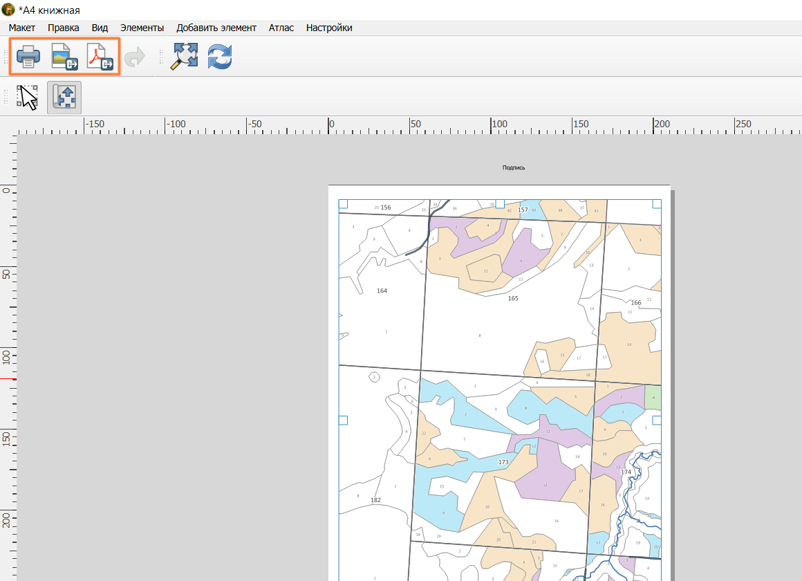Select the Select/Move item tool
The image size is (802, 581).
(28, 98)
